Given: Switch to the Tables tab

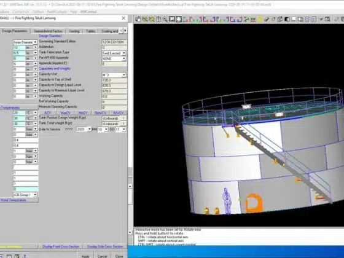Looking at the screenshot, I should pos(91,31).
